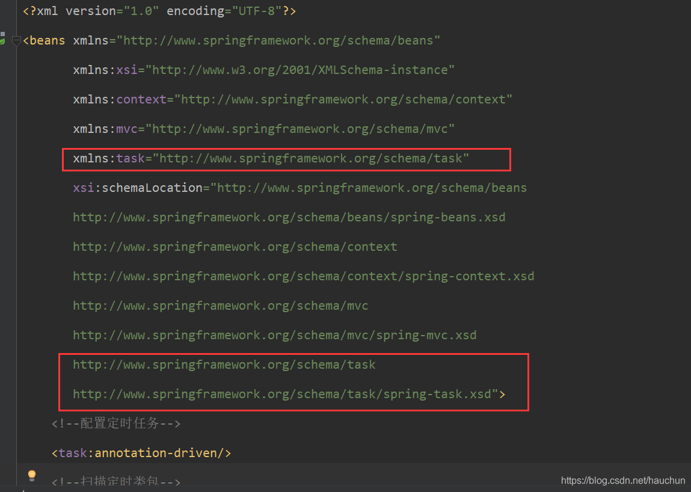Click the xml version declaration line
Image resolution: width=691 pixels, height=492 pixels.
[x=159, y=11]
